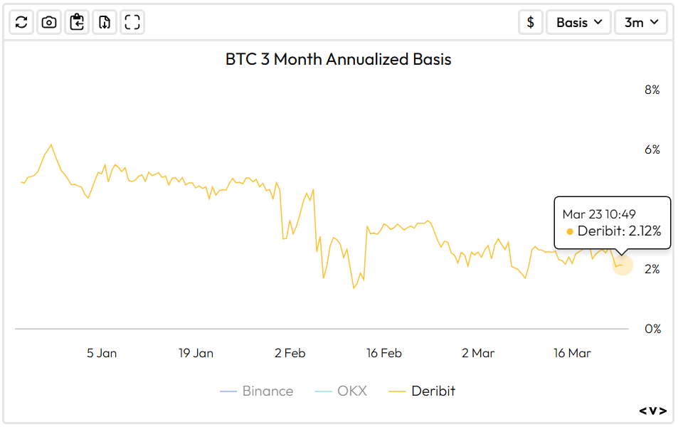
Task: Click the refresh chart data icon
Action: tap(21, 22)
